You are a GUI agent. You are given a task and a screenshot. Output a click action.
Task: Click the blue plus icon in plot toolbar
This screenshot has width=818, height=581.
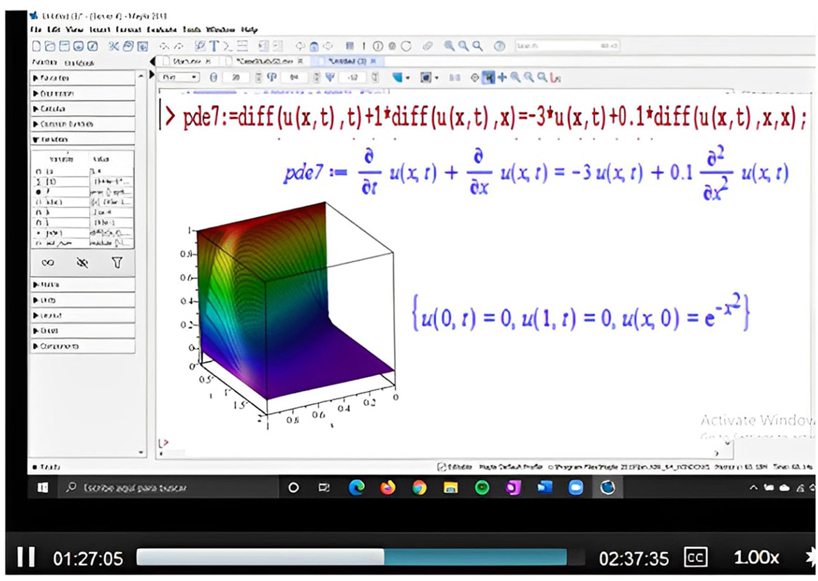(502, 78)
